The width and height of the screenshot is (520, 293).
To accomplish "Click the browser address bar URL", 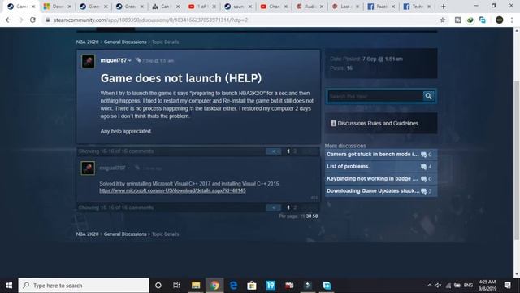I will (151, 20).
